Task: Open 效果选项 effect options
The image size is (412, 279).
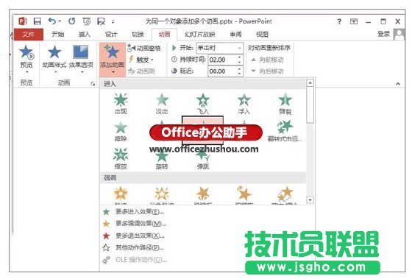Action: click(81, 58)
